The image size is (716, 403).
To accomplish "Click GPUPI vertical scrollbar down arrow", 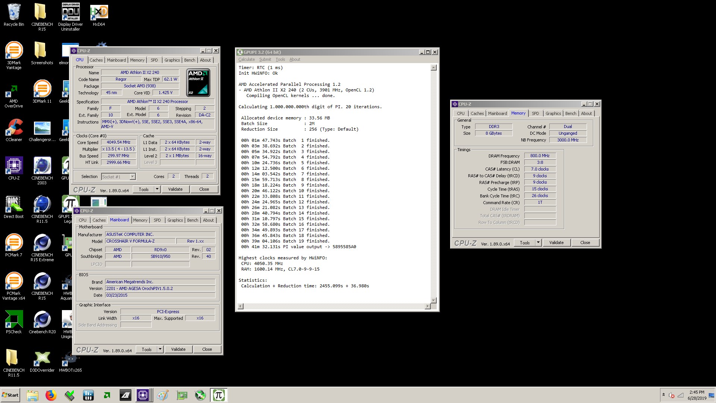I will click(433, 300).
